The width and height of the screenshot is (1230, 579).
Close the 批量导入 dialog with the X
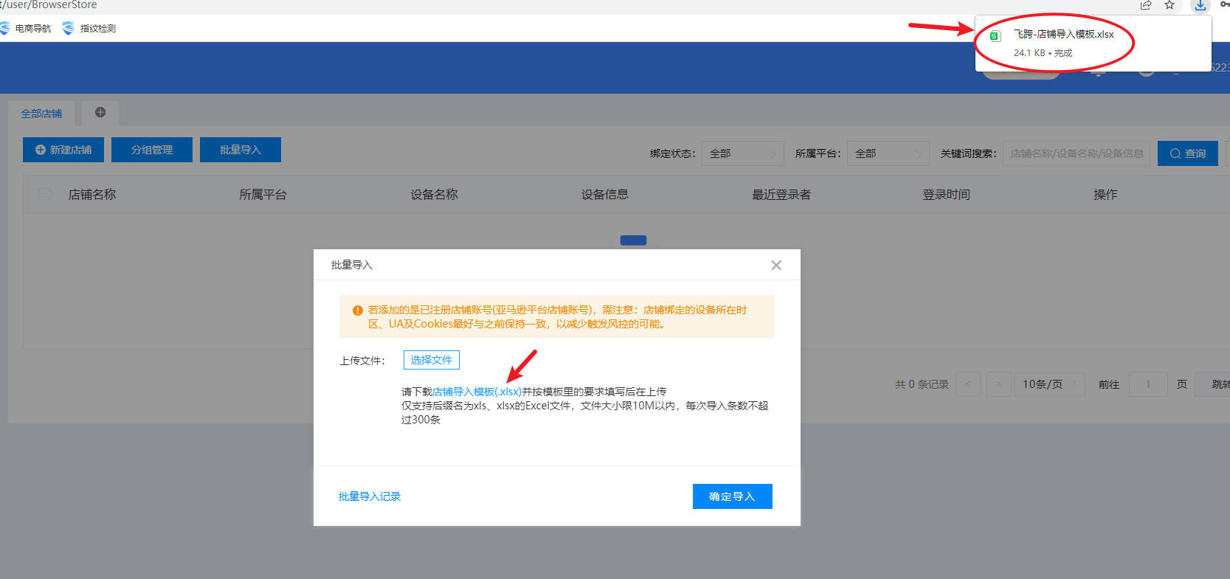point(775,266)
